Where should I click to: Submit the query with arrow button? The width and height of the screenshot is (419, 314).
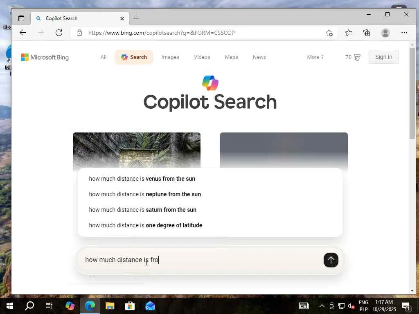331,260
